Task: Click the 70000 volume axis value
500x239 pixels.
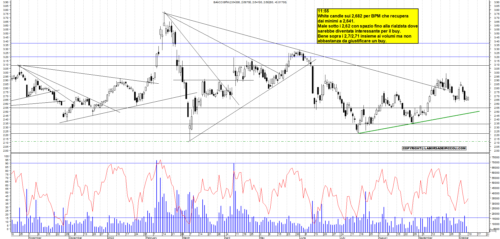Action: click(x=495, y=163)
